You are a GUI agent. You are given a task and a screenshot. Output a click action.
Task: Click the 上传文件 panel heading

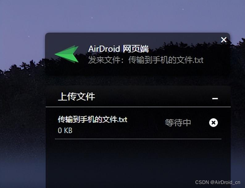point(77,96)
